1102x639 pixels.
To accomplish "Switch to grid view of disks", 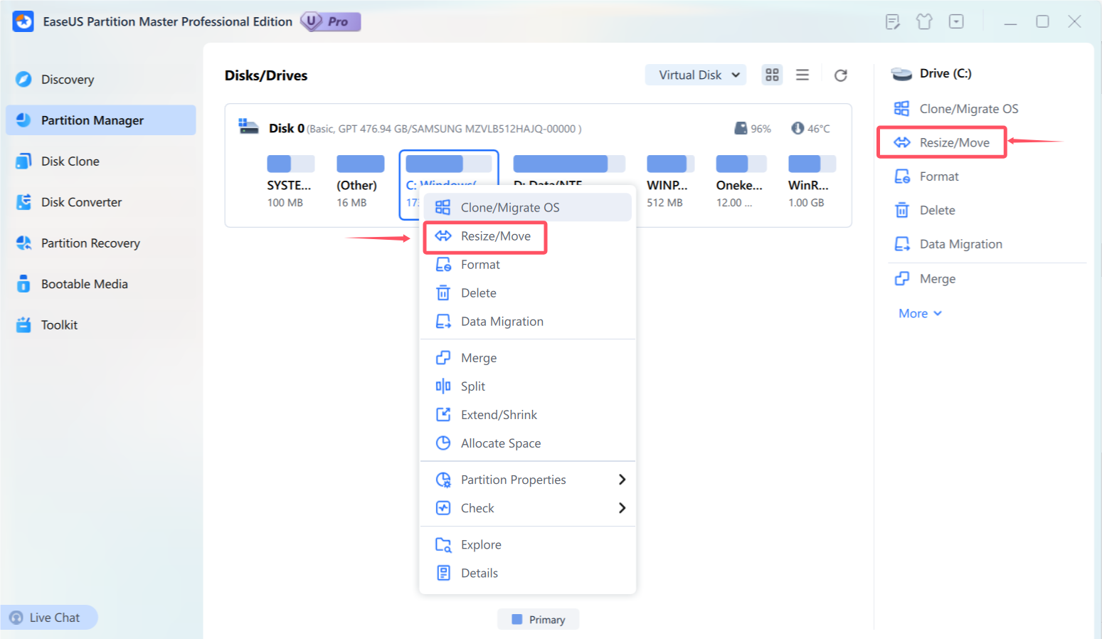I will (x=772, y=75).
